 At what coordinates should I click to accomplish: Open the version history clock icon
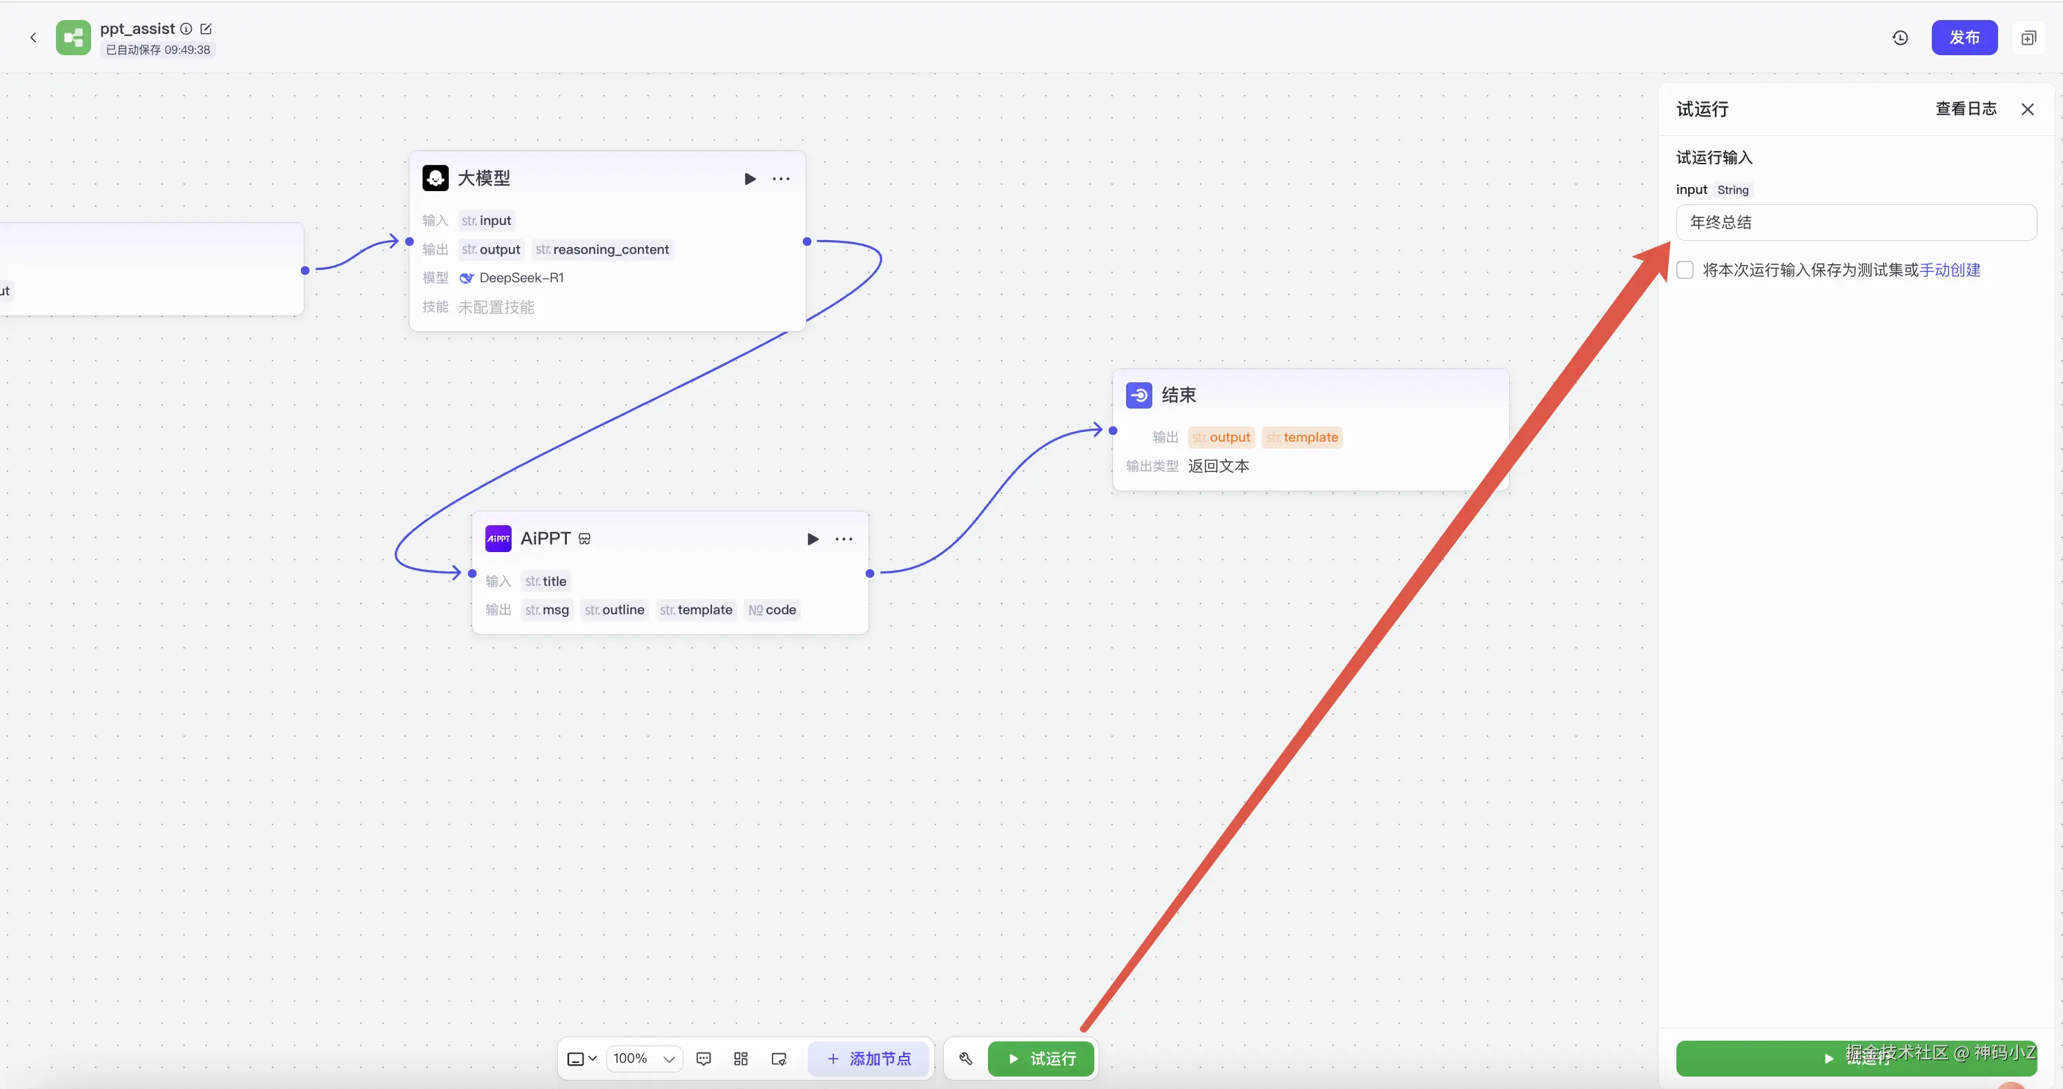pyautogui.click(x=1899, y=38)
